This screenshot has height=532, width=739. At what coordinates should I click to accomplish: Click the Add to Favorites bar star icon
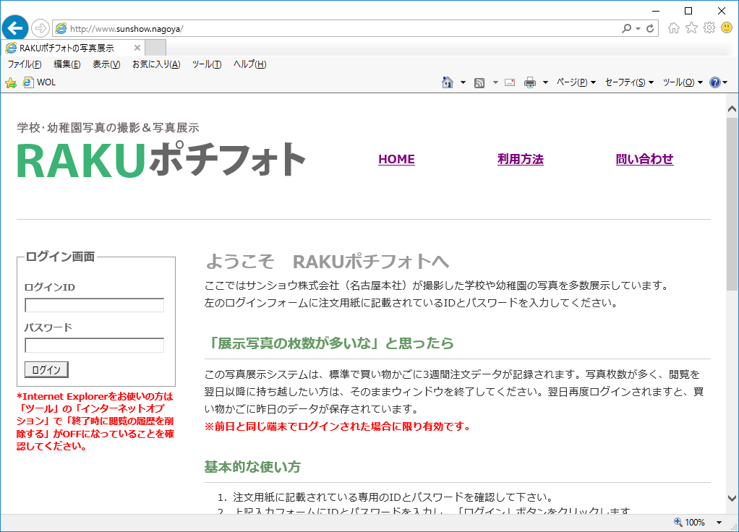point(11,83)
